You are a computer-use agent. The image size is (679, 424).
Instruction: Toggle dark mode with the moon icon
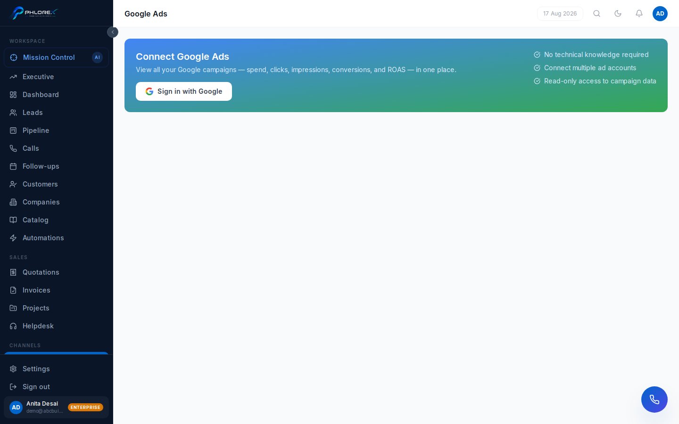pos(618,14)
